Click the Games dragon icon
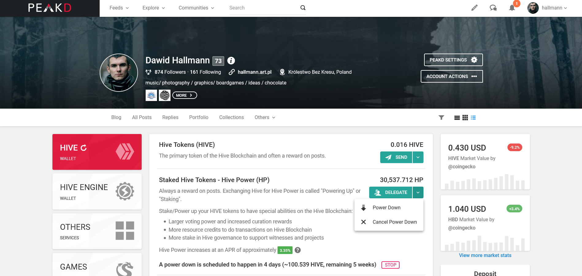The width and height of the screenshot is (582, 276). point(125,269)
